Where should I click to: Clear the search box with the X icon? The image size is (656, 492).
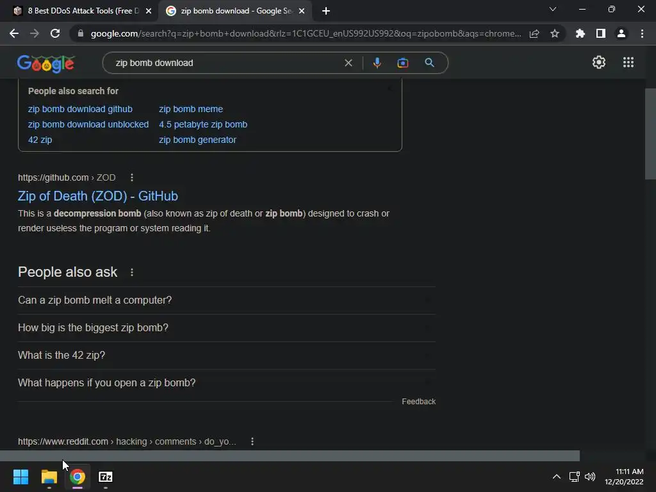coord(348,63)
